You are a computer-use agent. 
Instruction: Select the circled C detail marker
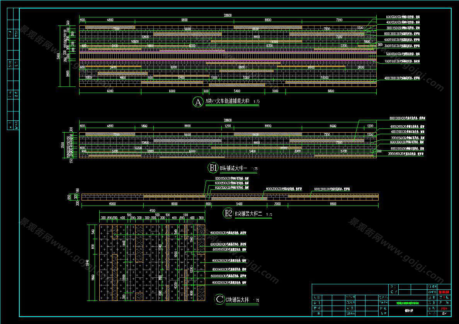(x=219, y=299)
